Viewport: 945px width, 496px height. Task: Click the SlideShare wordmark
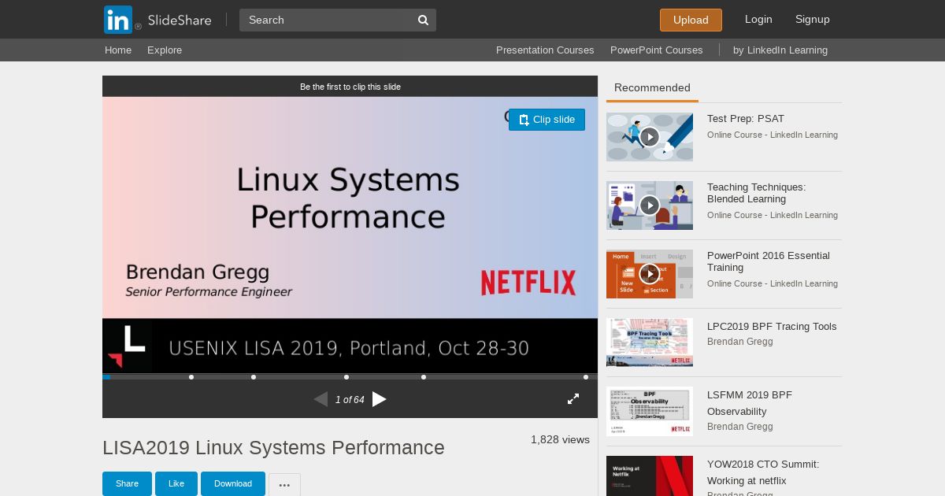180,20
